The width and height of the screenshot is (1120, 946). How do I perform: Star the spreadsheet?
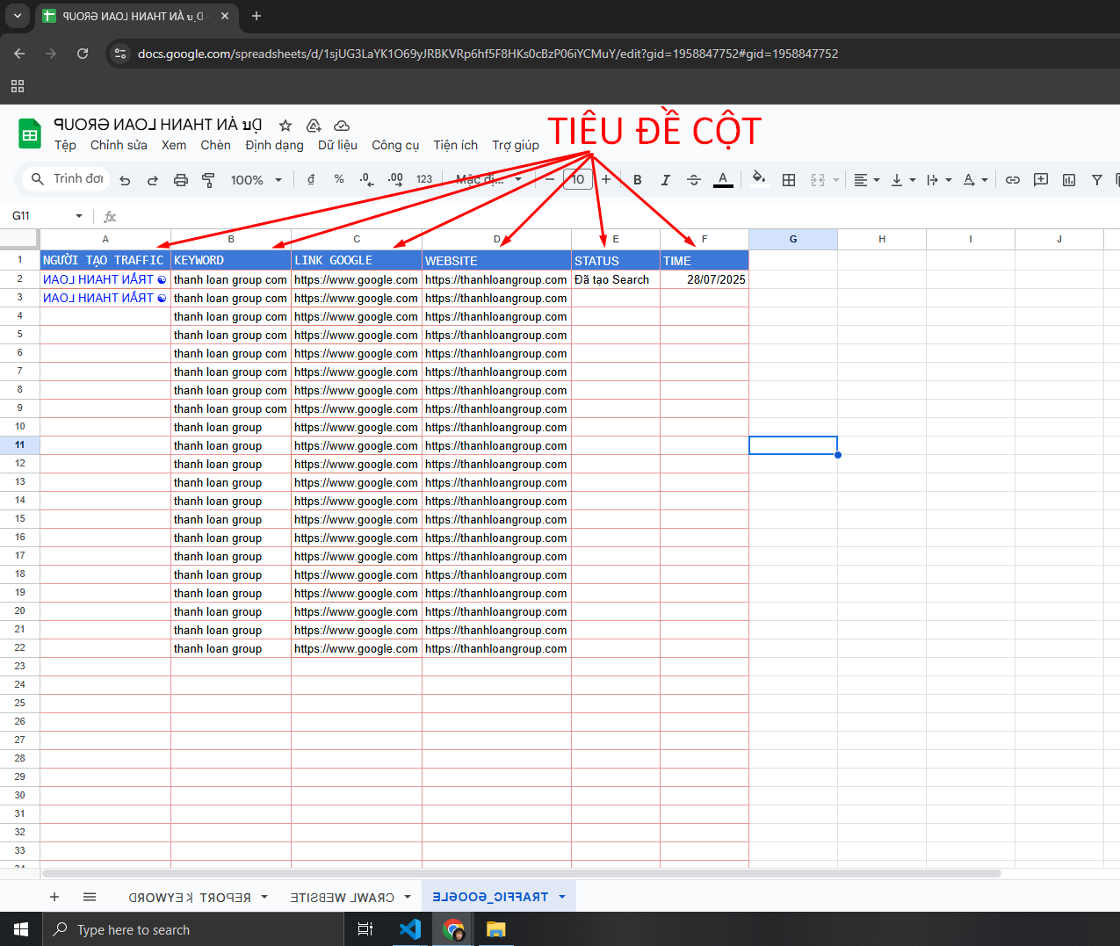(285, 126)
